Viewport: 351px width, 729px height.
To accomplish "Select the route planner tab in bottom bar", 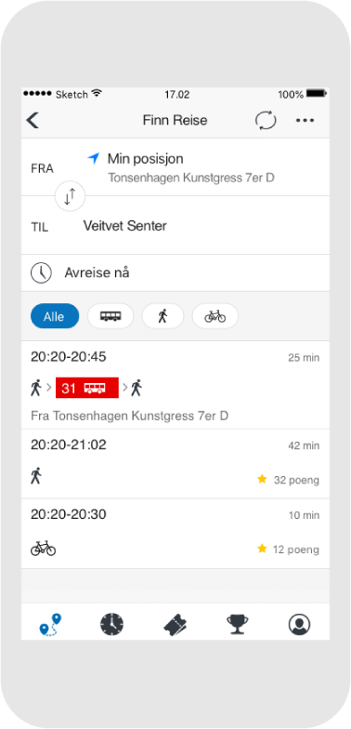I will 50,625.
